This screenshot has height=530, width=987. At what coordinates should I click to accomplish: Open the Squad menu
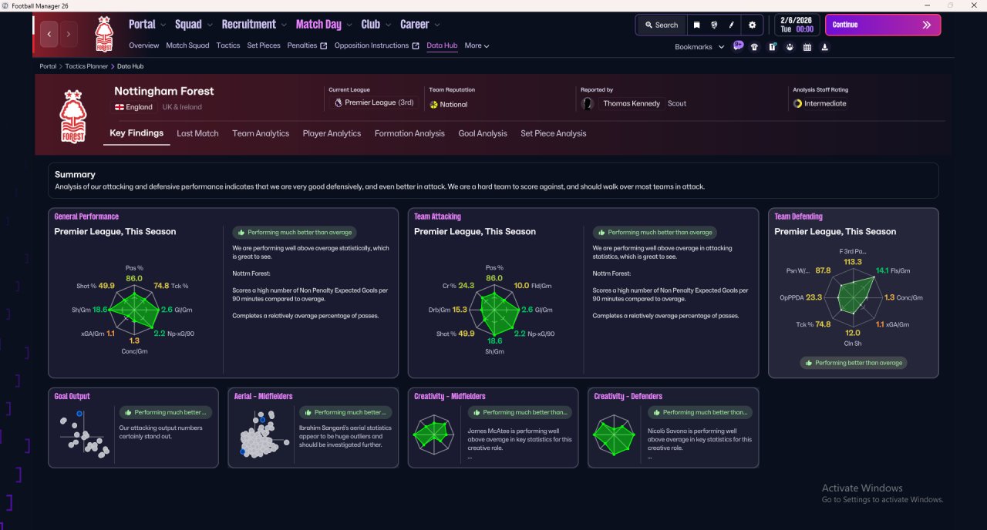point(193,25)
